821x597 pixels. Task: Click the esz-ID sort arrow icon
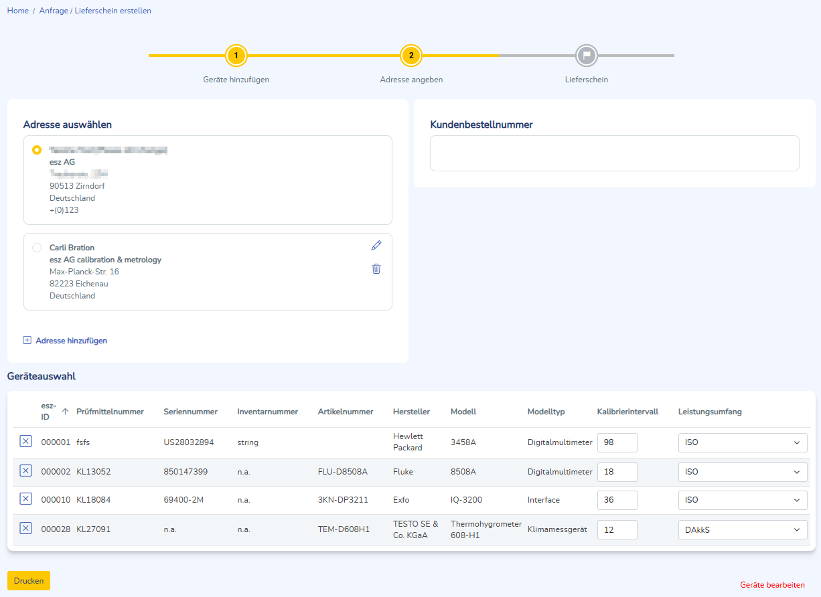(x=65, y=412)
